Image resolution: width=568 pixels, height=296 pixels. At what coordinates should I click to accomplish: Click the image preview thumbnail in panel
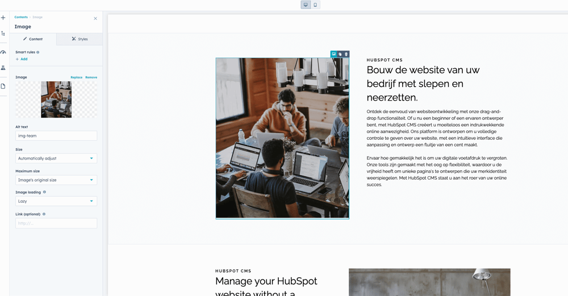56,99
